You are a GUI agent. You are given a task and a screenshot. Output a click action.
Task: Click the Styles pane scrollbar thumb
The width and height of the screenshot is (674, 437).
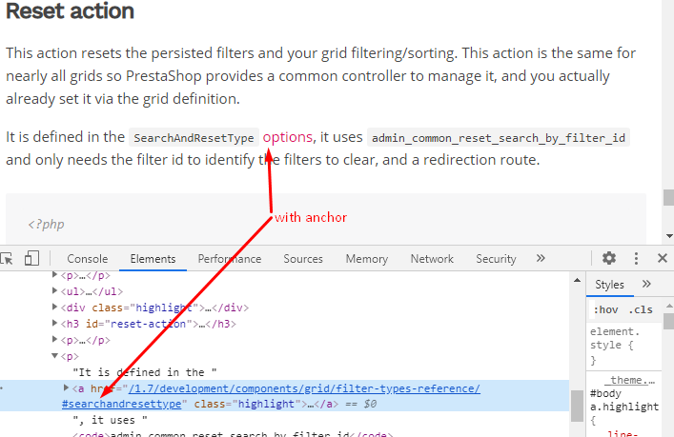tap(669, 321)
